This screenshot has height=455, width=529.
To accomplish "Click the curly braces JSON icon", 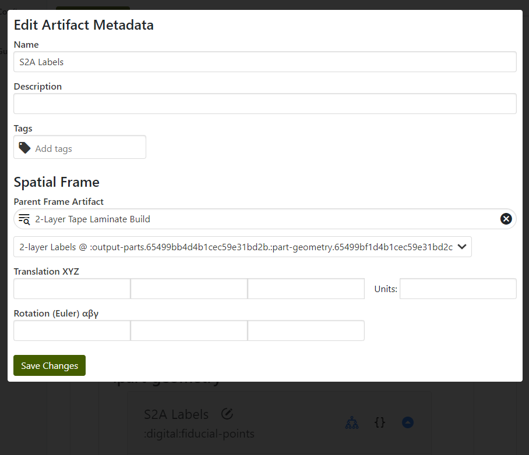I will [x=380, y=422].
